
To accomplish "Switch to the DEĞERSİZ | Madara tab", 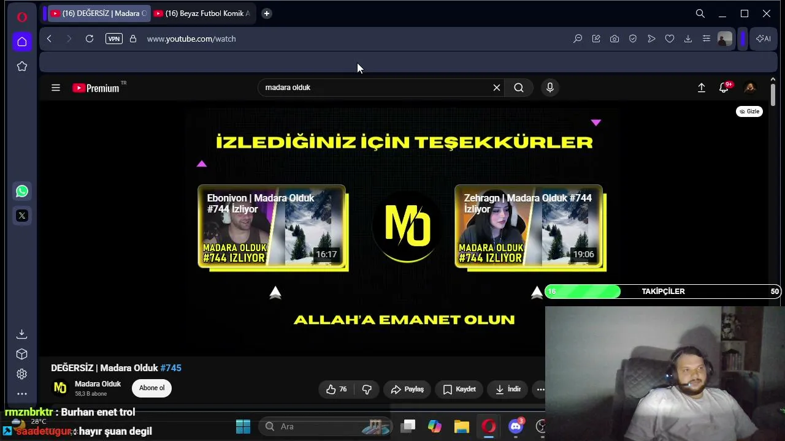I will pos(98,13).
